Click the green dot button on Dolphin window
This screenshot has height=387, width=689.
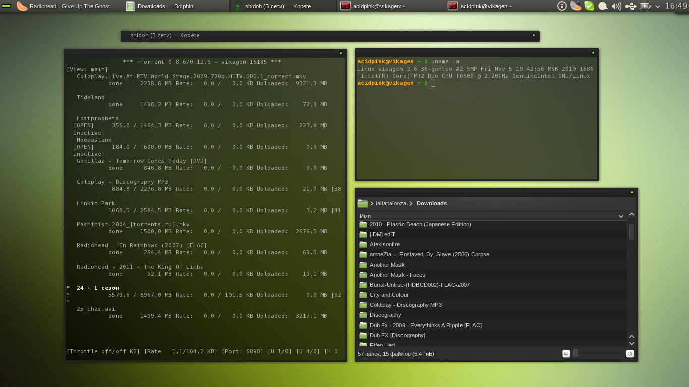coord(631,192)
